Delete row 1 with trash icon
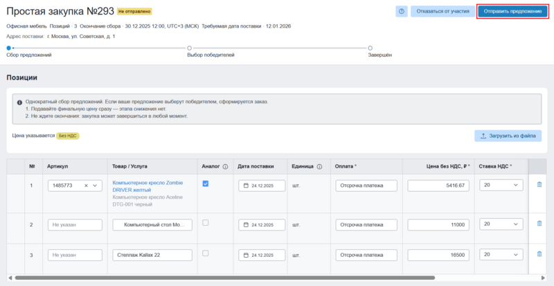This screenshot has width=554, height=286. coord(539,185)
